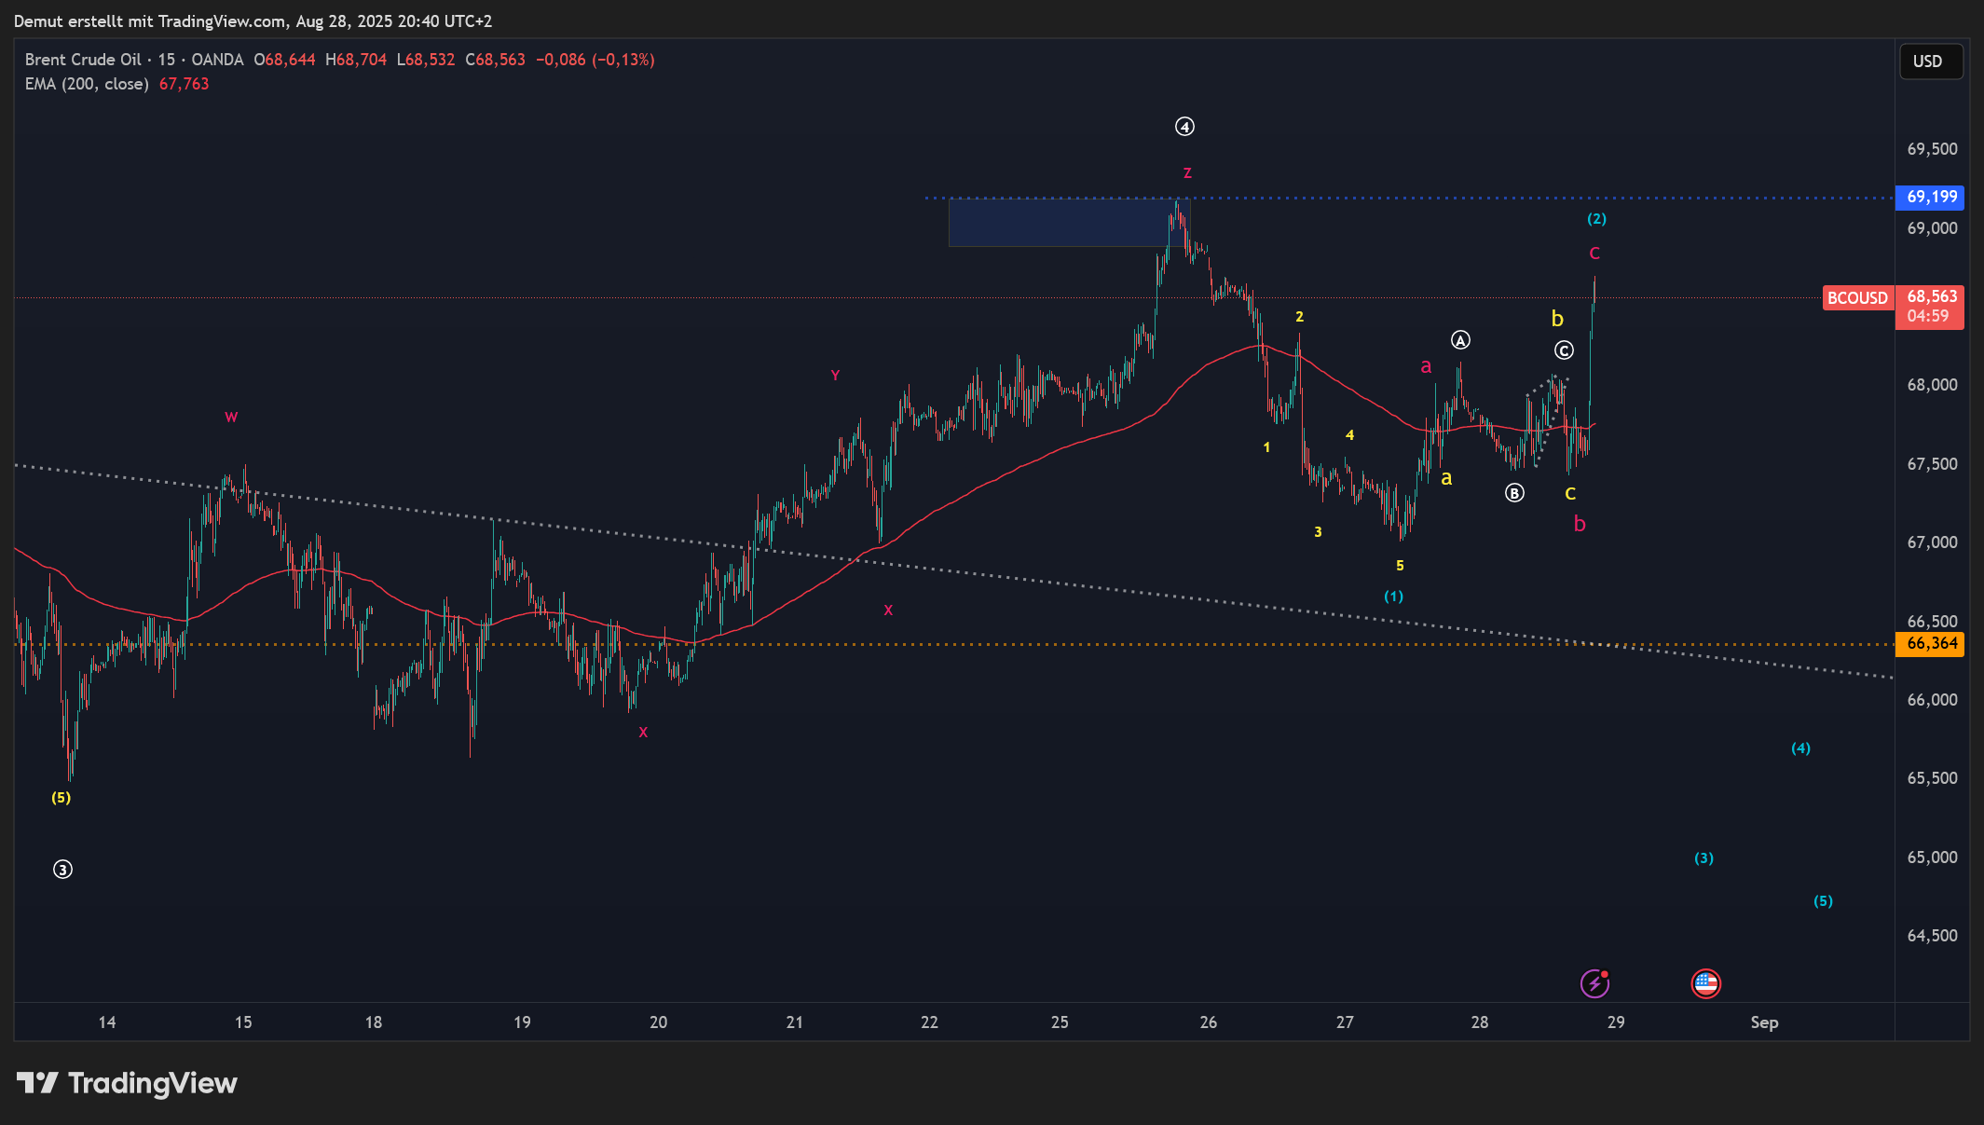Select the circled A wave marker
Viewport: 1984px width, 1125px height.
pyautogui.click(x=1460, y=340)
